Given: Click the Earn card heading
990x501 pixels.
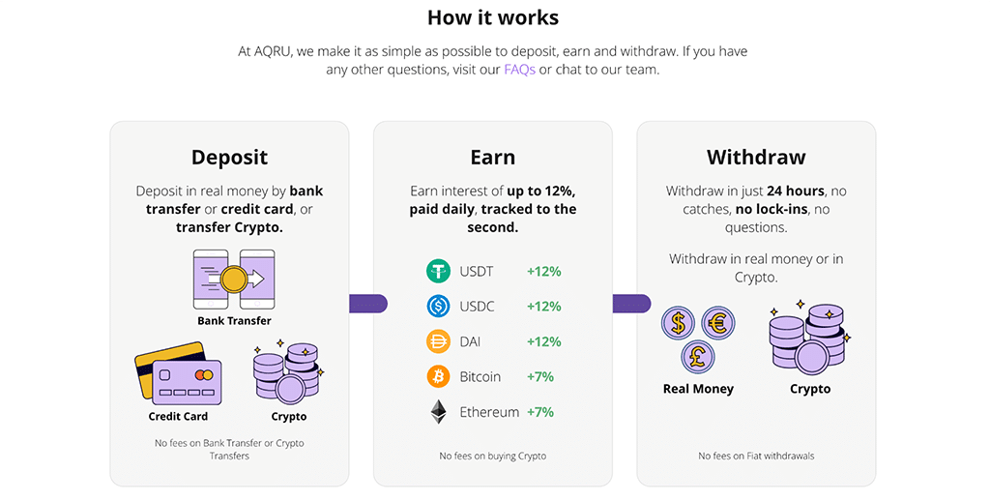Looking at the screenshot, I should 492,158.
